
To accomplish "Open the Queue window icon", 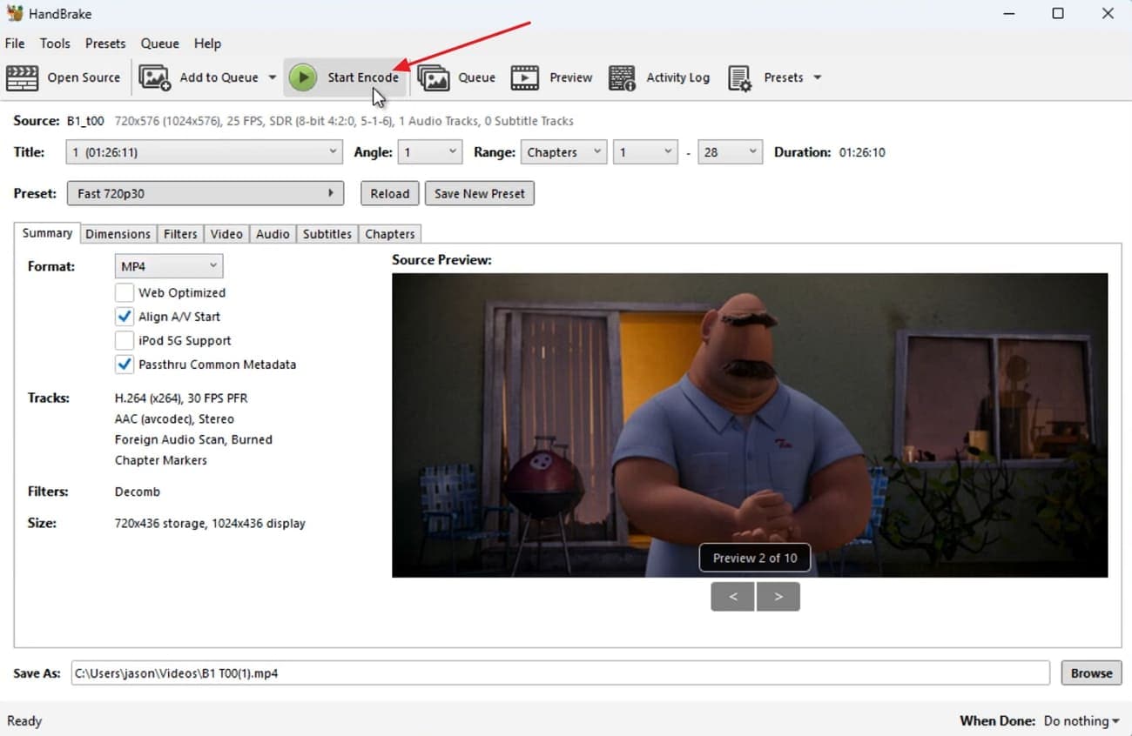I will pyautogui.click(x=435, y=77).
